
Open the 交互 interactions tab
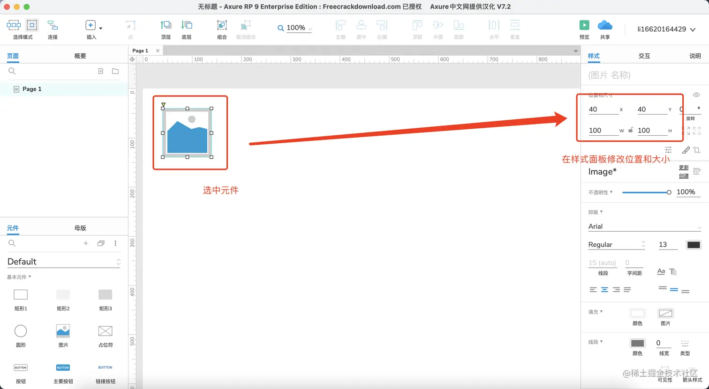coord(644,56)
